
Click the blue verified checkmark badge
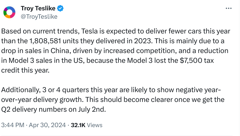point(60,8)
